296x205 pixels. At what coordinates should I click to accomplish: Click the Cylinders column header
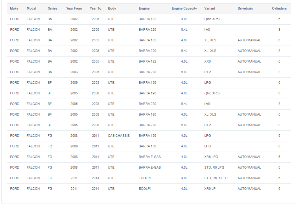[279, 8]
